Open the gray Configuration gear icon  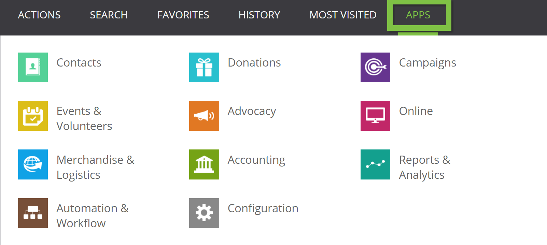(204, 213)
